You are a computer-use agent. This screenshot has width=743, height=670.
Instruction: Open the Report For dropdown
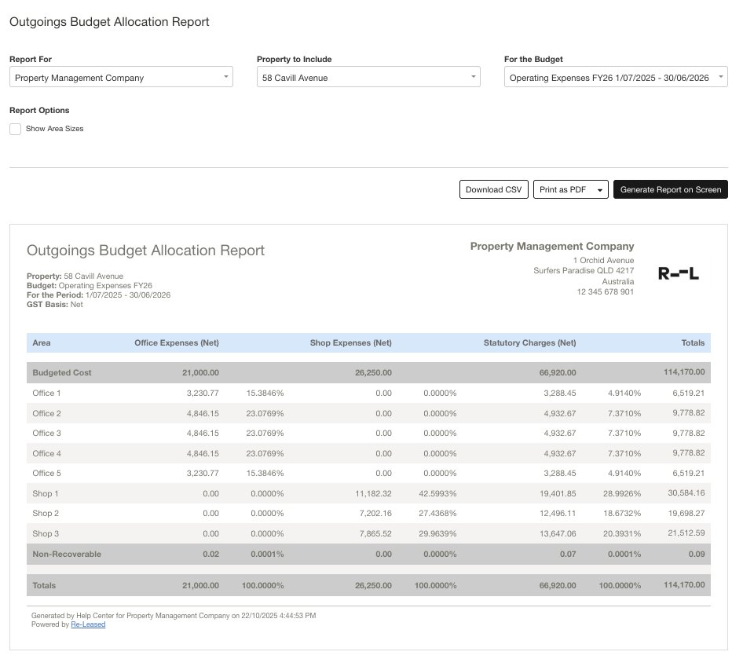point(121,77)
